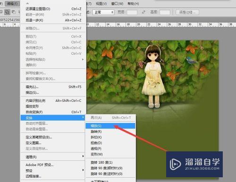Choose 旋转 180 度(1) entry
Viewport: 236px width, 182px height.
(x=110, y=162)
